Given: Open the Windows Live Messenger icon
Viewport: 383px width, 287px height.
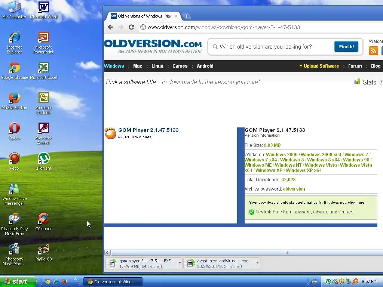Looking at the screenshot, I should pos(14,194).
